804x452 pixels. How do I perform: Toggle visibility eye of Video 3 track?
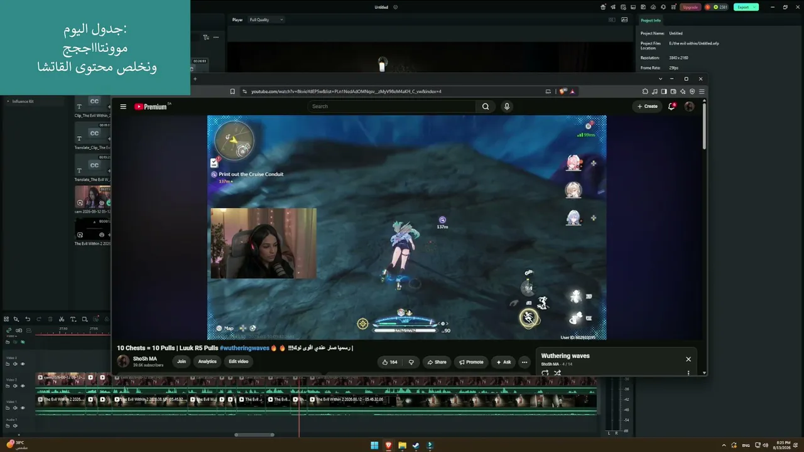[23, 364]
